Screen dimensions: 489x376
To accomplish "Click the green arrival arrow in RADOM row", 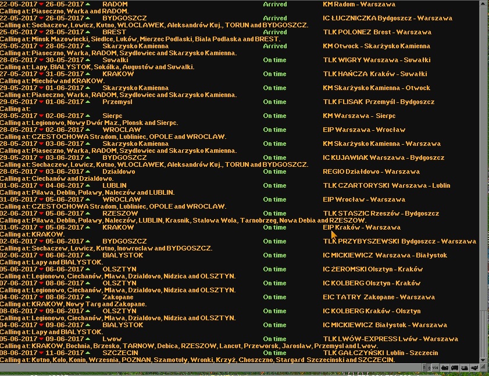I will [x=87, y=4].
